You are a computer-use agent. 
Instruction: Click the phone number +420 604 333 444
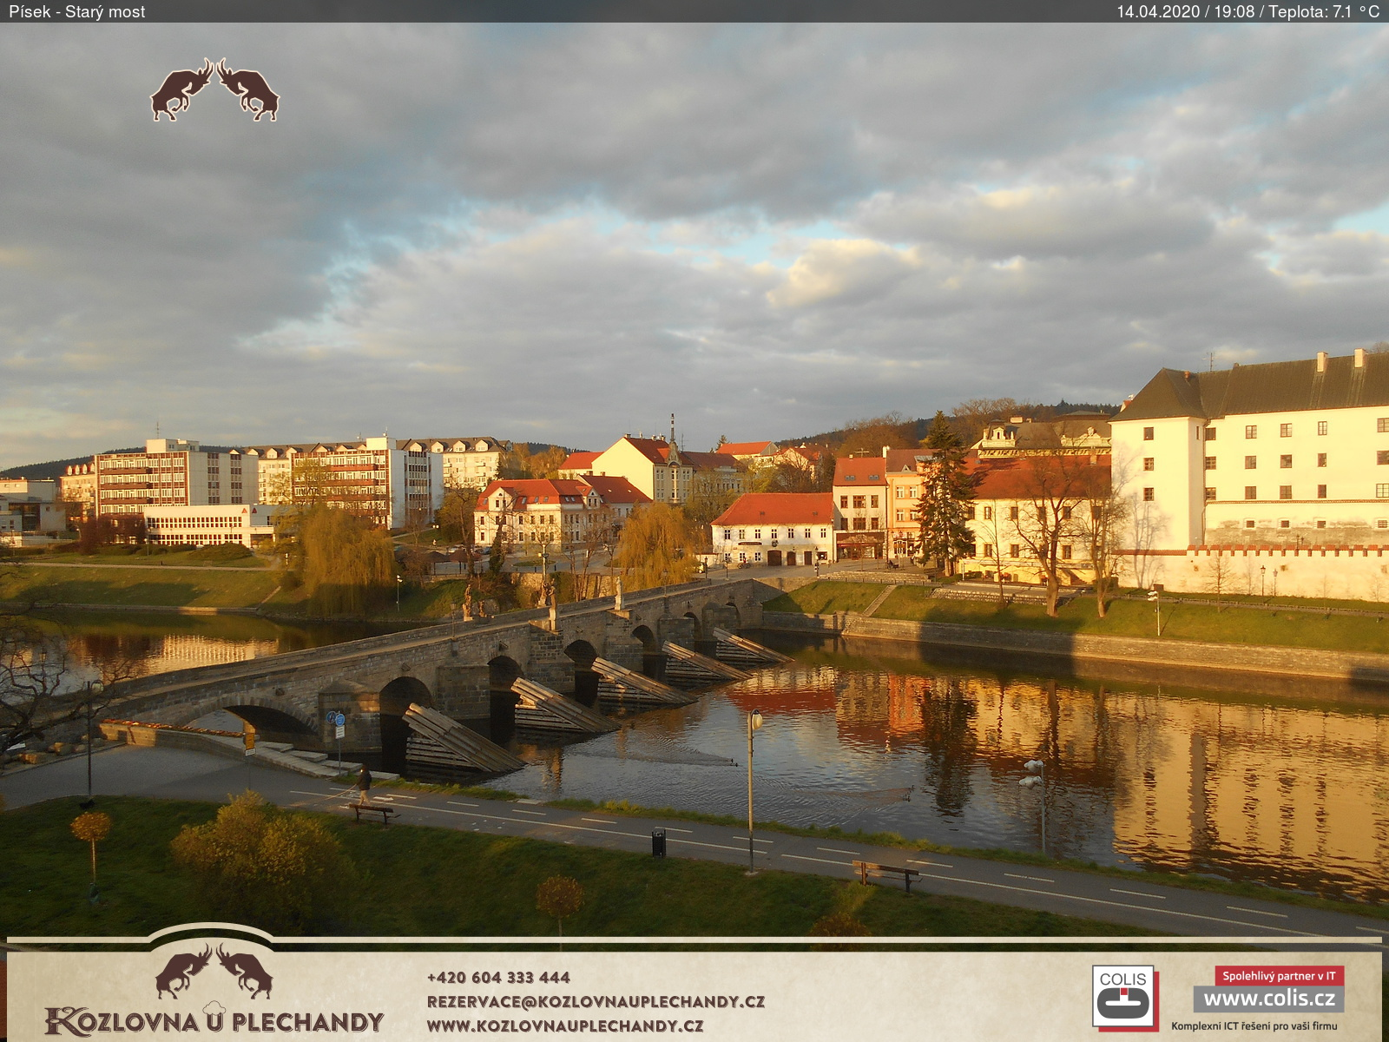pyautogui.click(x=498, y=978)
